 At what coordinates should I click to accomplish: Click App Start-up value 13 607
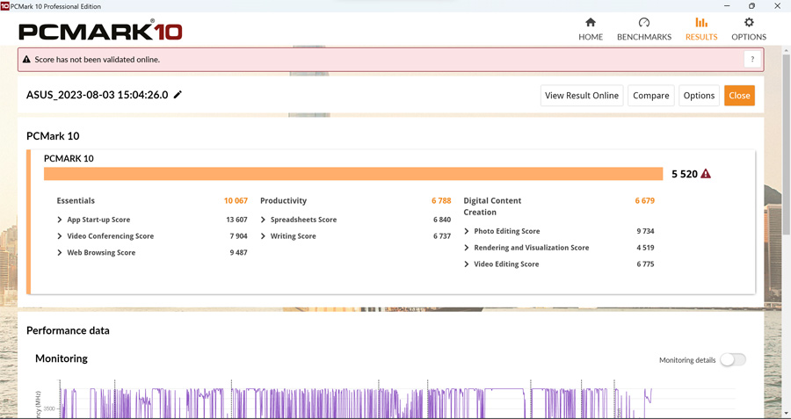point(236,220)
